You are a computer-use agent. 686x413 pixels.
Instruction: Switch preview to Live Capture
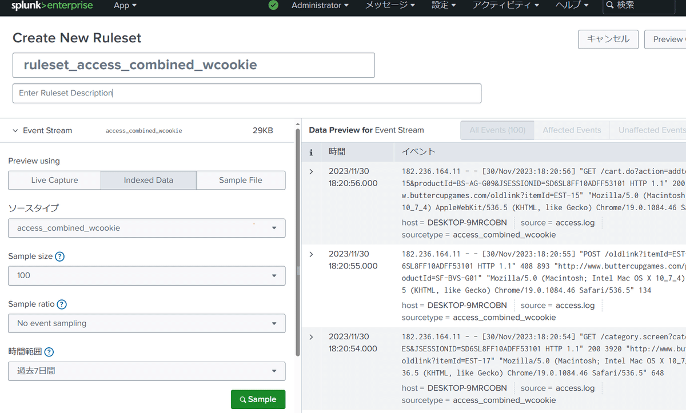54,180
